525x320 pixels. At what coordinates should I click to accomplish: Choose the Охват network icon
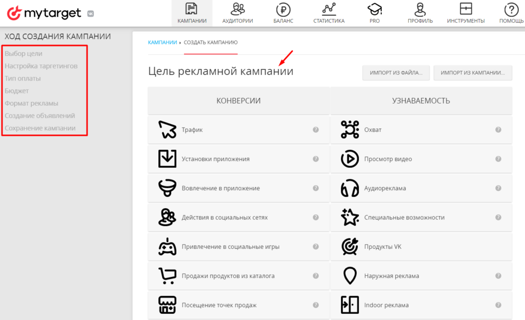pos(350,130)
